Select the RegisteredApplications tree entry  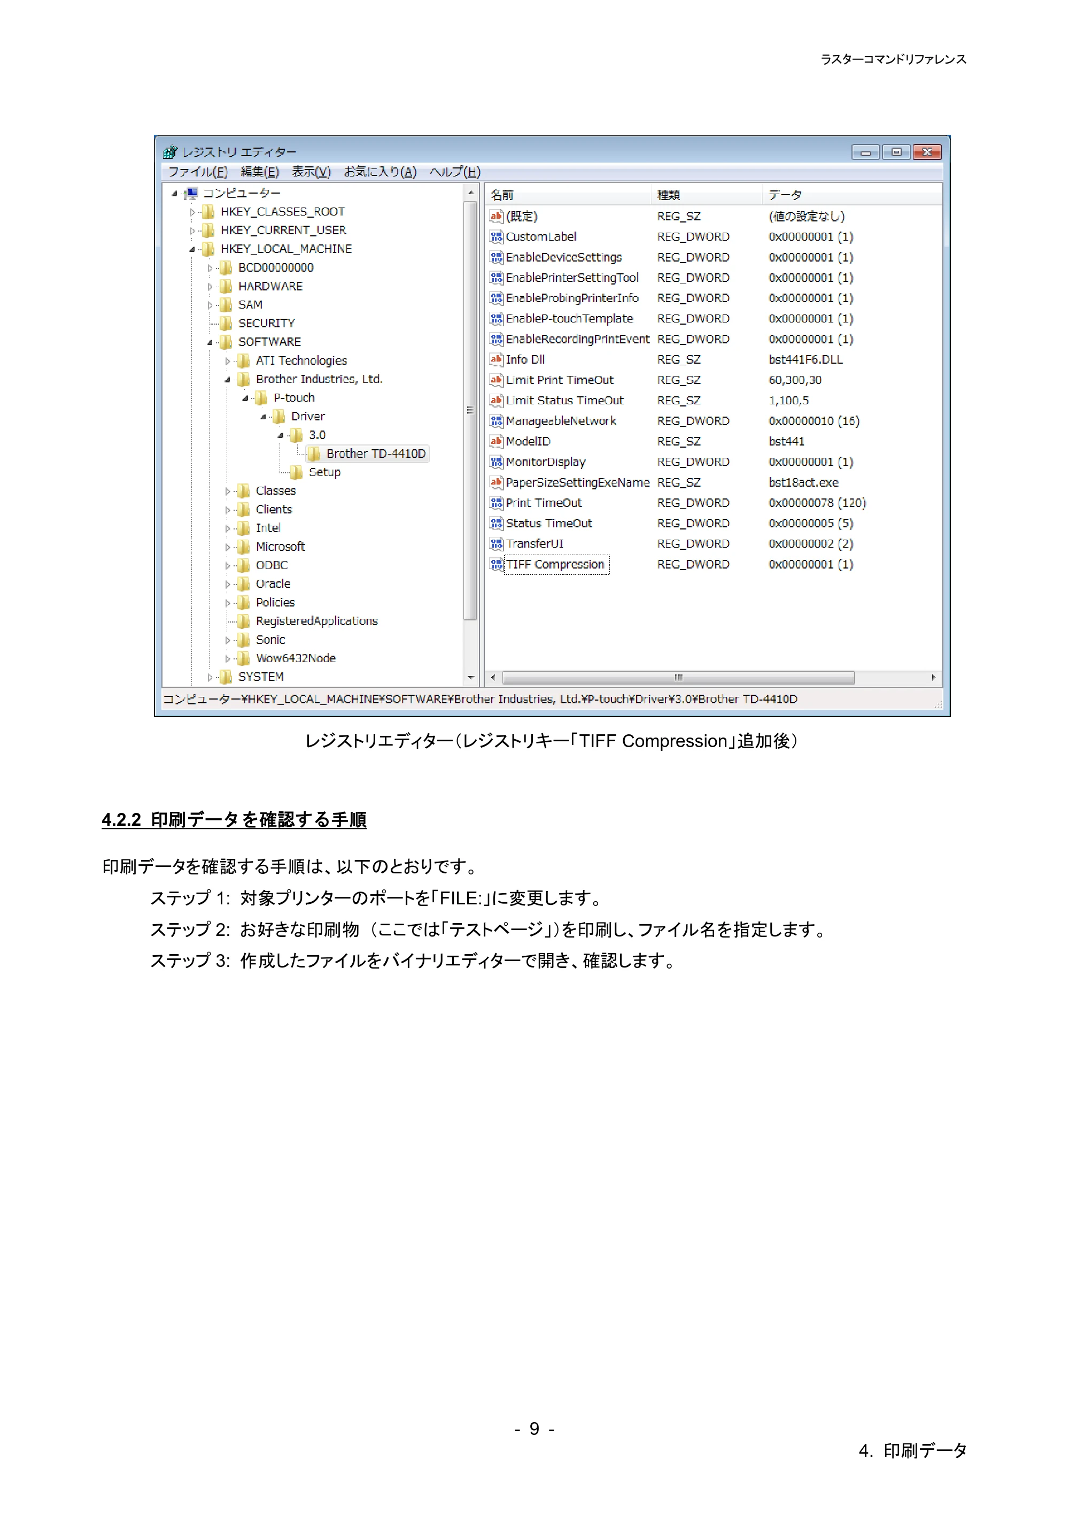(x=316, y=621)
